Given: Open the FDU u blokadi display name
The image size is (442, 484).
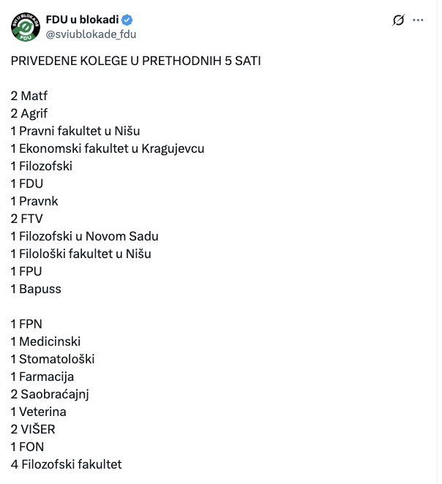Looking at the screenshot, I should click(82, 20).
